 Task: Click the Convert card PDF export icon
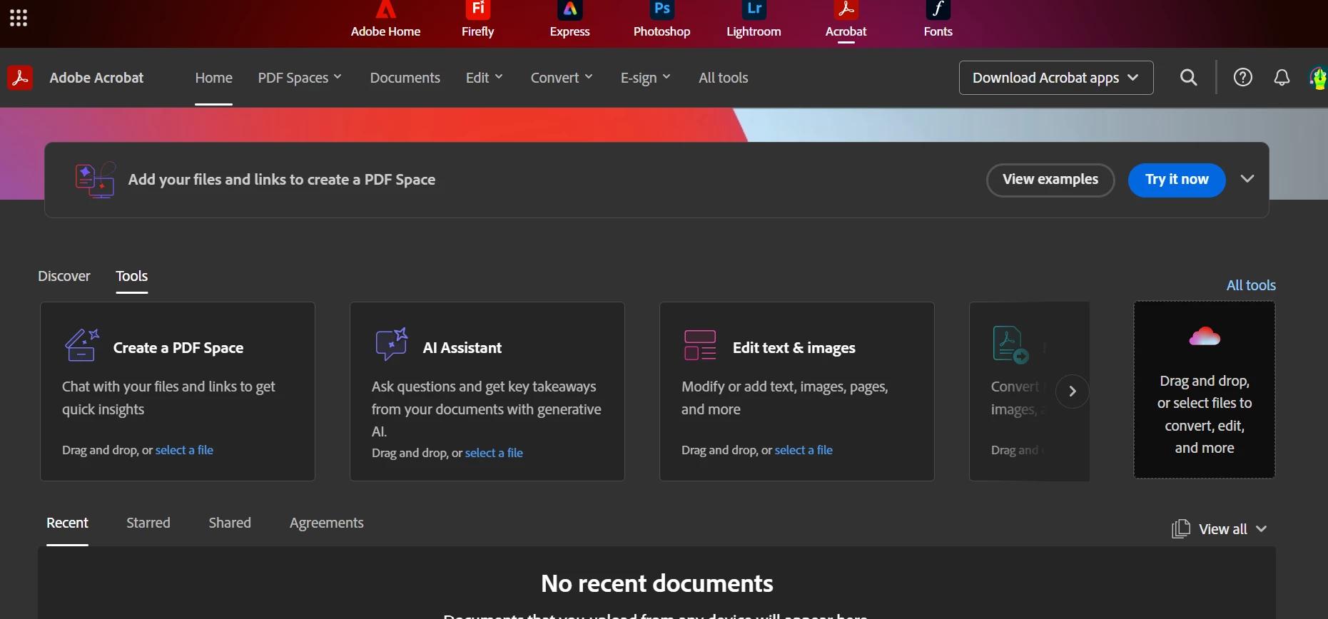(1010, 345)
